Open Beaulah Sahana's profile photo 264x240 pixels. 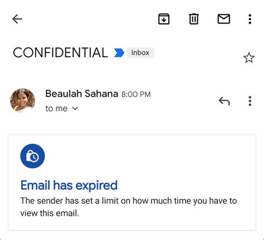coord(23,100)
